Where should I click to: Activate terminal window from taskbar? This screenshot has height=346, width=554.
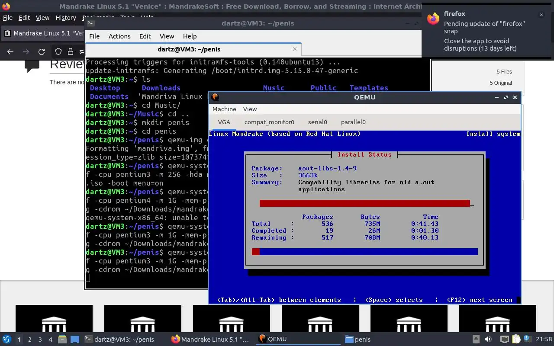pos(124,340)
